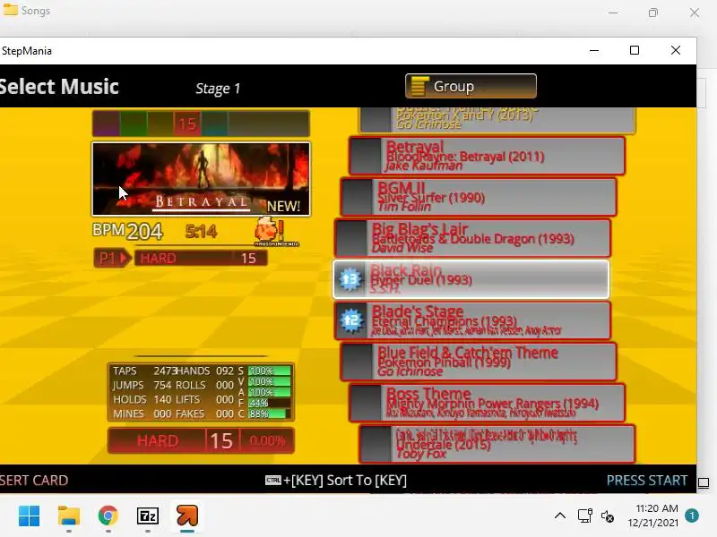Click the muted volume tray icon
This screenshot has height=537, width=717.
(608, 516)
